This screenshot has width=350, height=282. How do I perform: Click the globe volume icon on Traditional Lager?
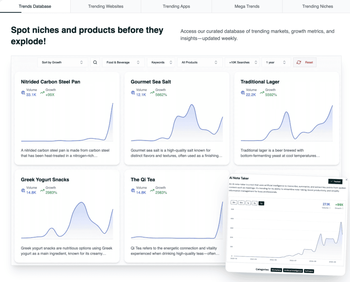(243, 92)
